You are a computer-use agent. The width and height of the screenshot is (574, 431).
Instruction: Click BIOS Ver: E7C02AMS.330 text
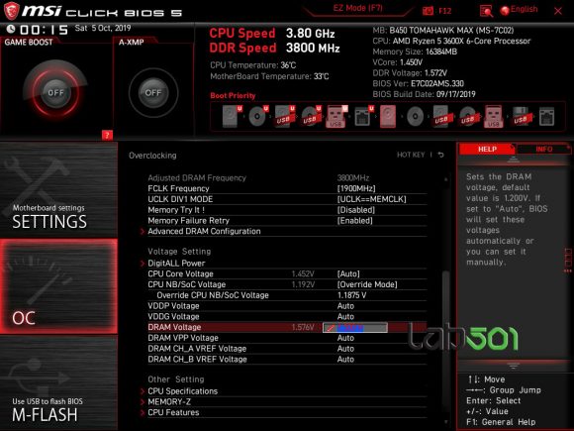click(x=418, y=83)
